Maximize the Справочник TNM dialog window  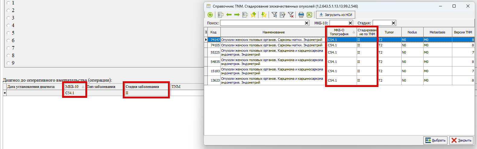click(454, 6)
